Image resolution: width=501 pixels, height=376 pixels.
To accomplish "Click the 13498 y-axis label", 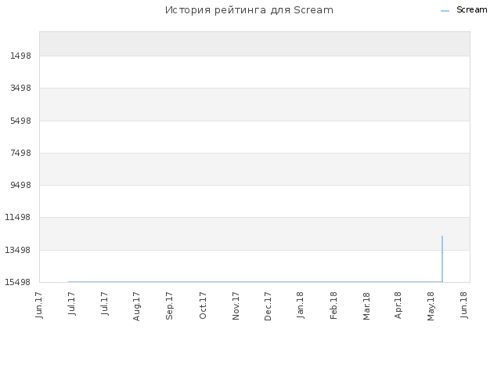I will pos(18,250).
